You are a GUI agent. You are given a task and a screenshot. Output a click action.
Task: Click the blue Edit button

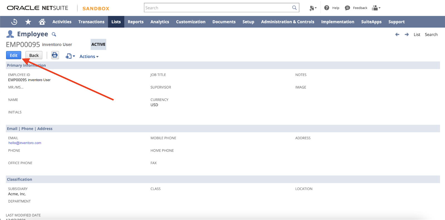14,55
